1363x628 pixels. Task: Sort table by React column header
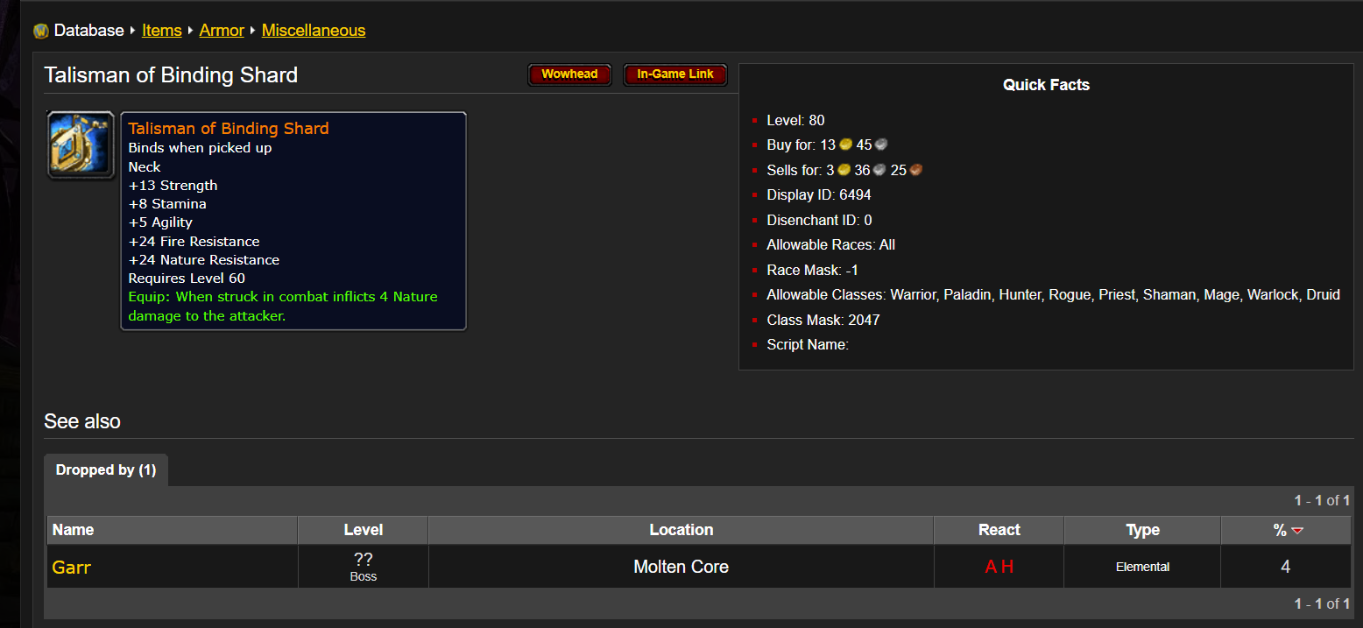pos(999,530)
